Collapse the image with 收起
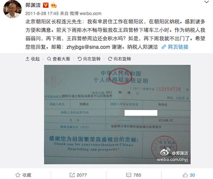This screenshot has width=213, height=179. click(x=33, y=59)
